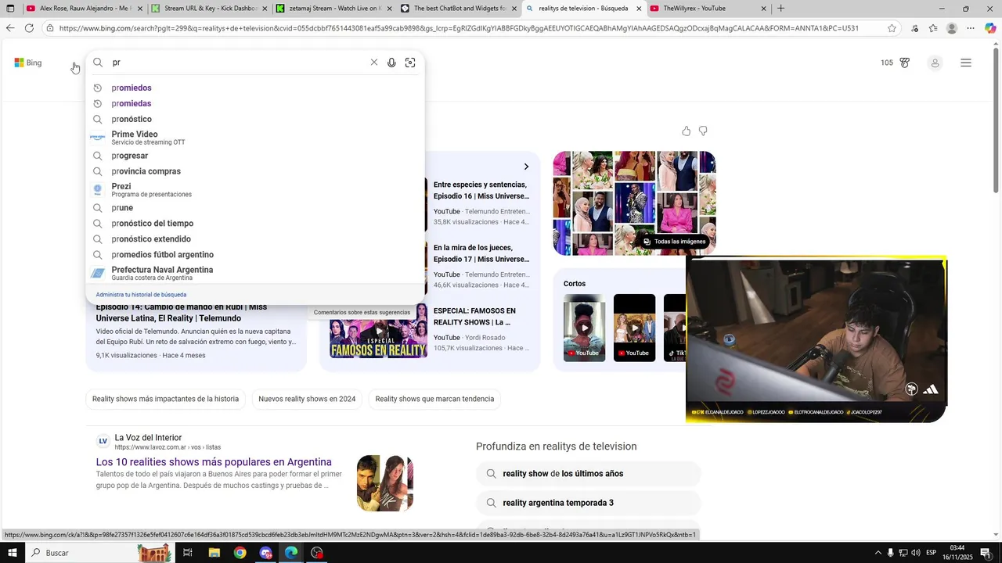This screenshot has width=1002, height=563.
Task: Play the Famosos en Reality video thumbnail
Action: [379, 331]
